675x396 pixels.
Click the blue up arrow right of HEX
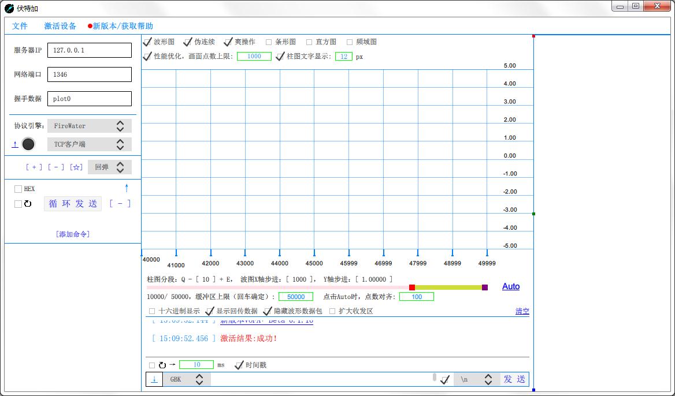tap(127, 188)
